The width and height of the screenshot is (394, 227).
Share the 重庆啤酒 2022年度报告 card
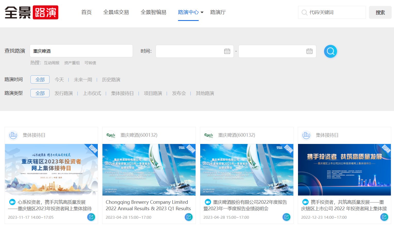[x=286, y=217]
